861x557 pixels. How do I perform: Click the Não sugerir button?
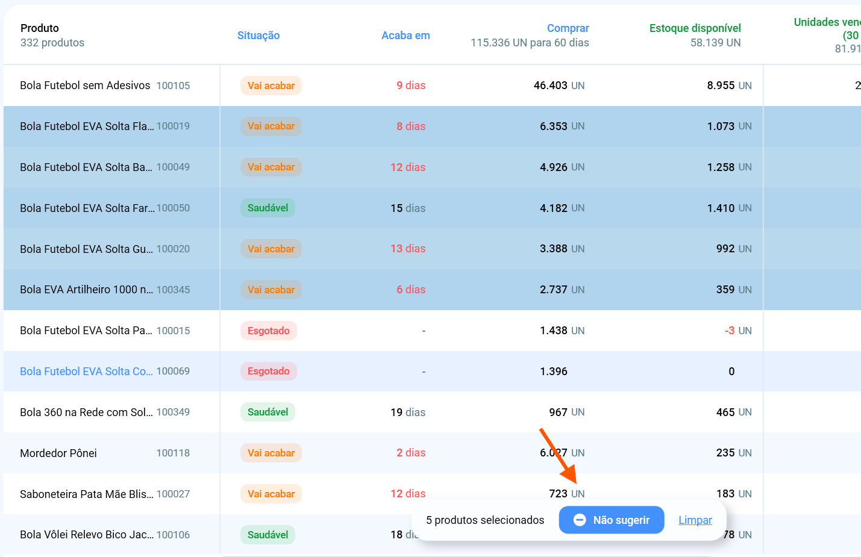[x=611, y=520]
